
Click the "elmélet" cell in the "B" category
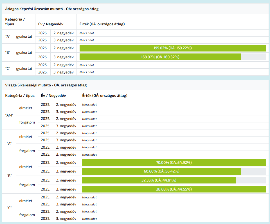pyautogui.click(x=26, y=167)
